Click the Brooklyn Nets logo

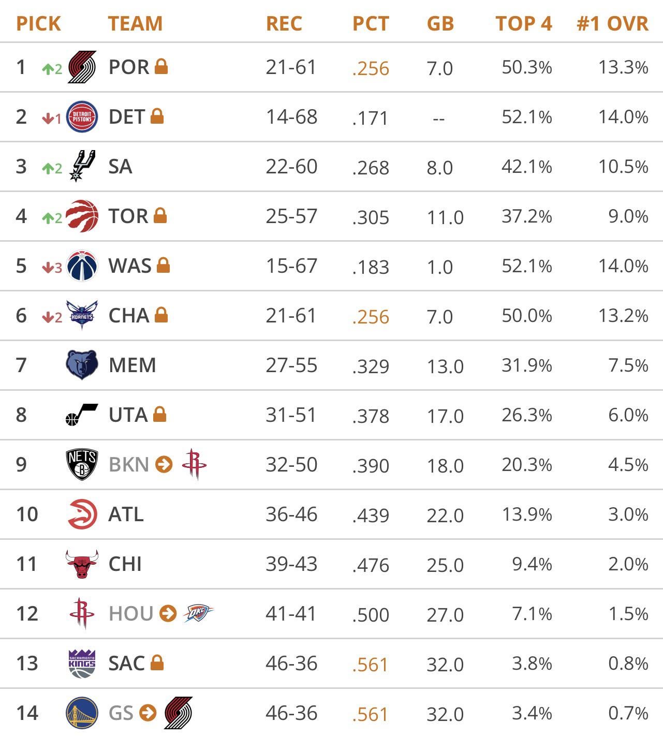click(x=82, y=464)
